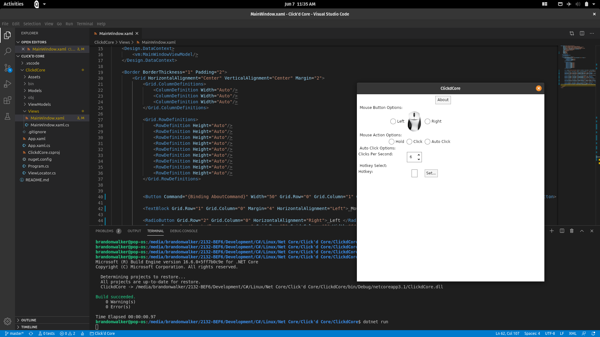
Task: Open the Terminal menu
Action: [x=85, y=24]
